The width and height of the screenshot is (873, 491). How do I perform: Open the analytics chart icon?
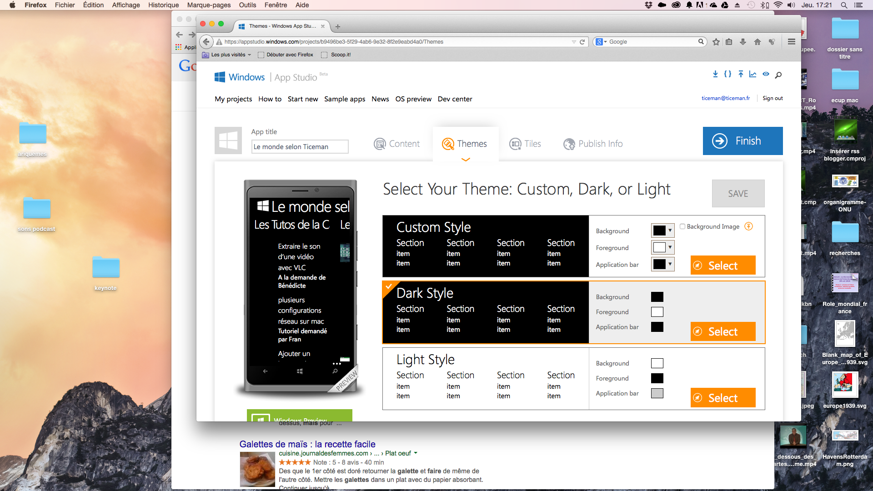tap(753, 74)
